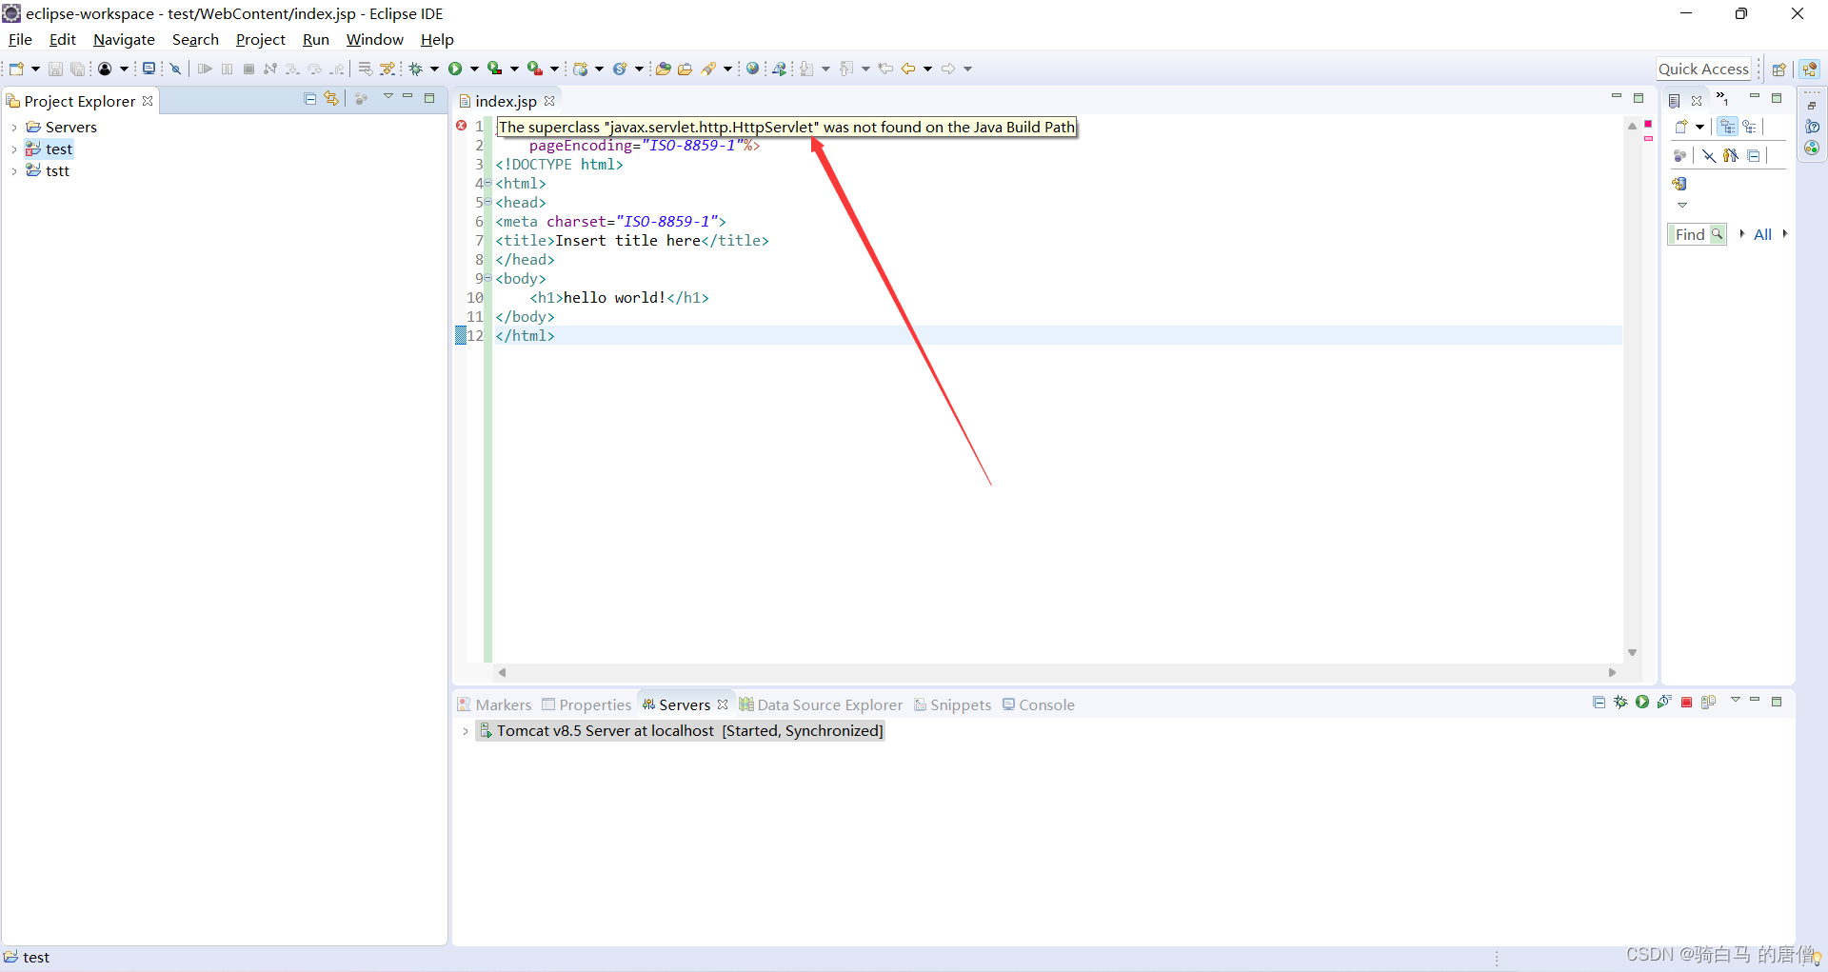Start the server in debug mode
This screenshot has height=972, width=1828.
click(1620, 703)
